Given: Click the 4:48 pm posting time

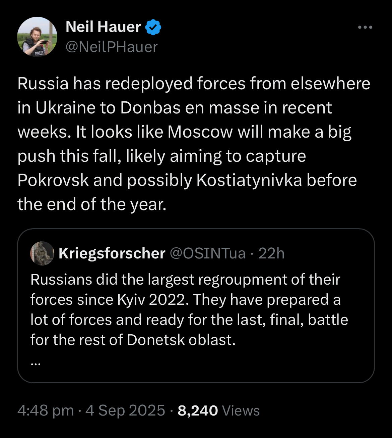Looking at the screenshot, I should pyautogui.click(x=46, y=410).
